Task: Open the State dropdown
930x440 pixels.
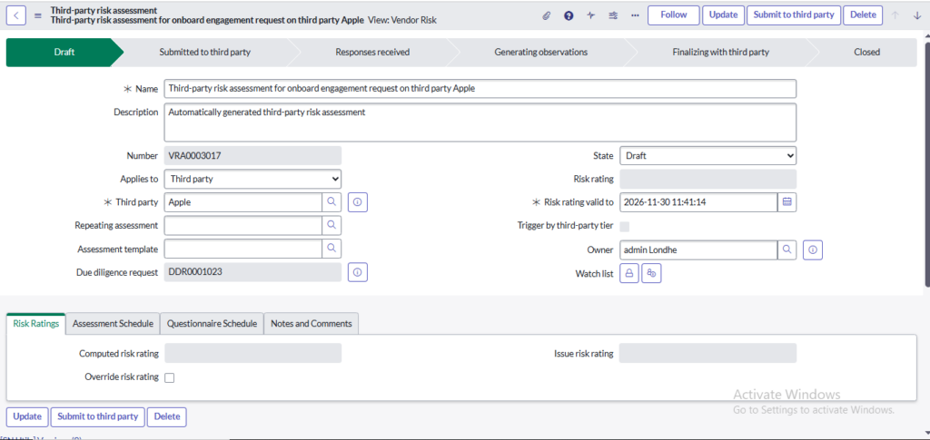Action: pyautogui.click(x=707, y=156)
